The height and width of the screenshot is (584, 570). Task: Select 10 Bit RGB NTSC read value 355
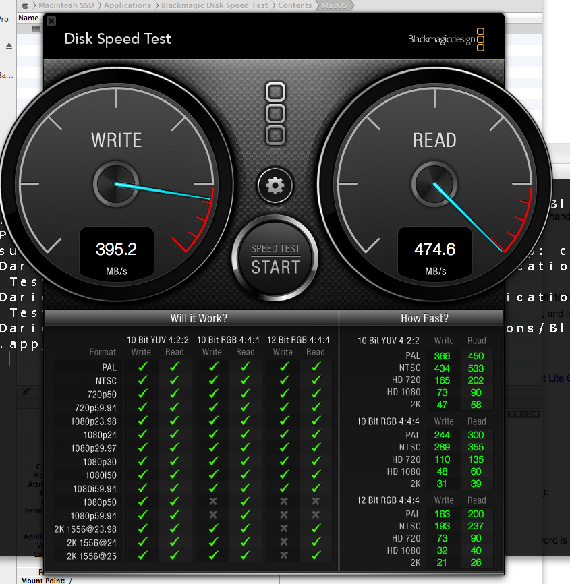476,447
